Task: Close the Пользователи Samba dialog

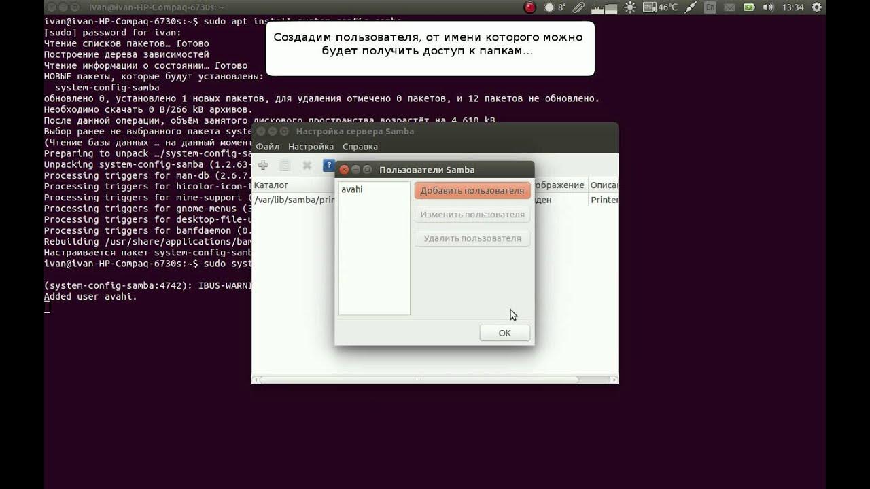Action: coord(344,170)
